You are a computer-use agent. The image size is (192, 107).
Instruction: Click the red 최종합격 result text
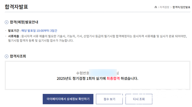tap(113, 78)
